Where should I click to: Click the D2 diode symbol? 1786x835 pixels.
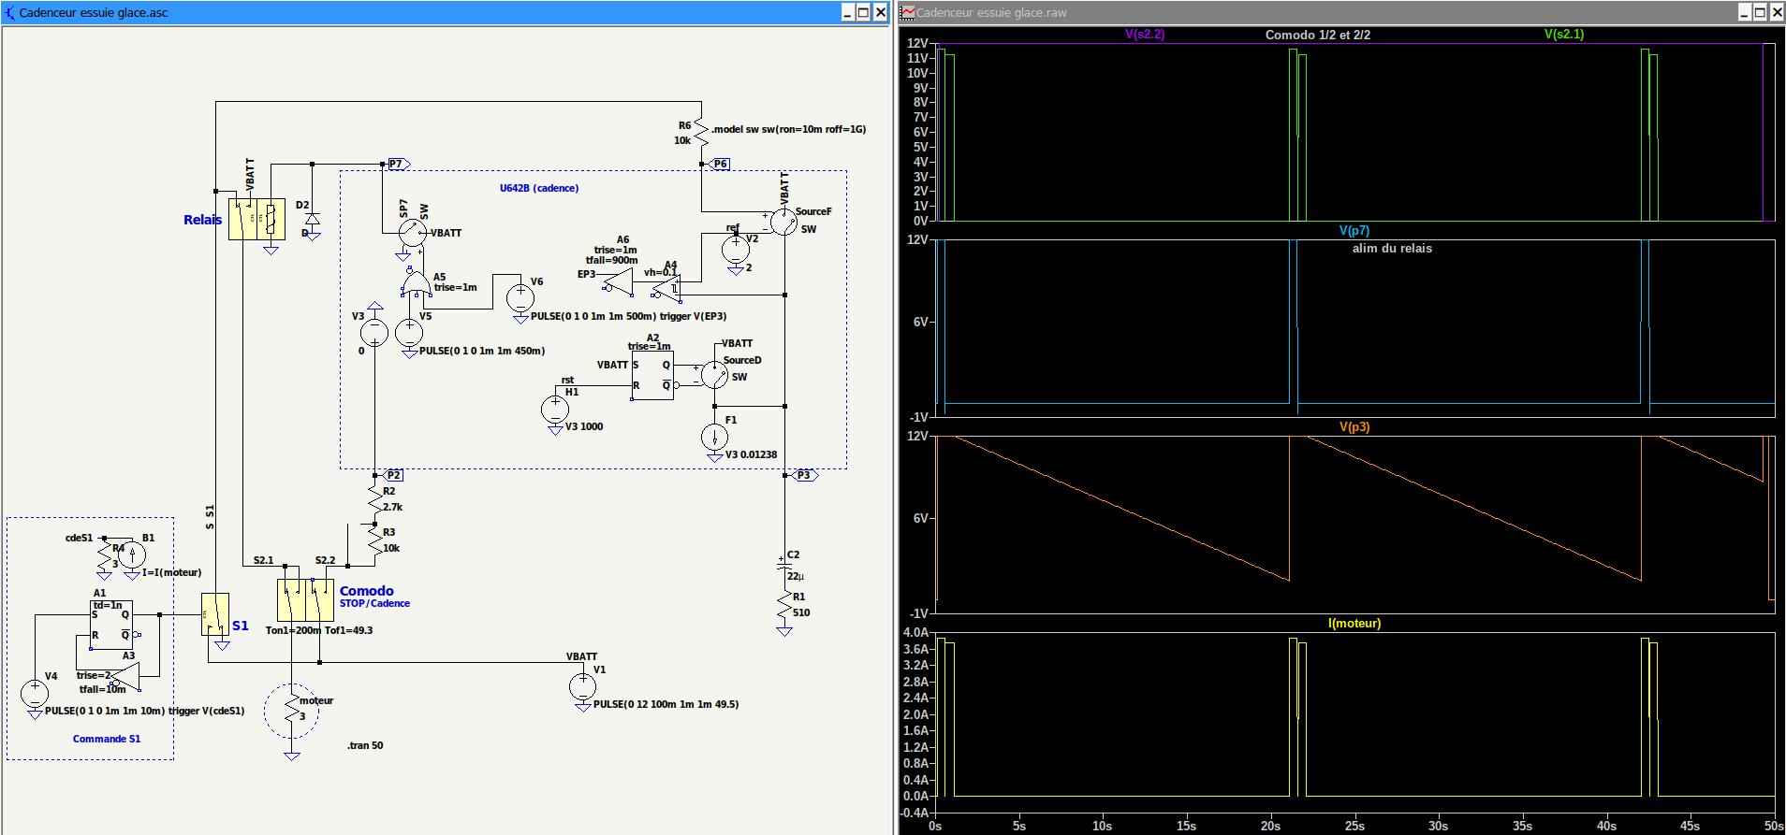[x=312, y=219]
